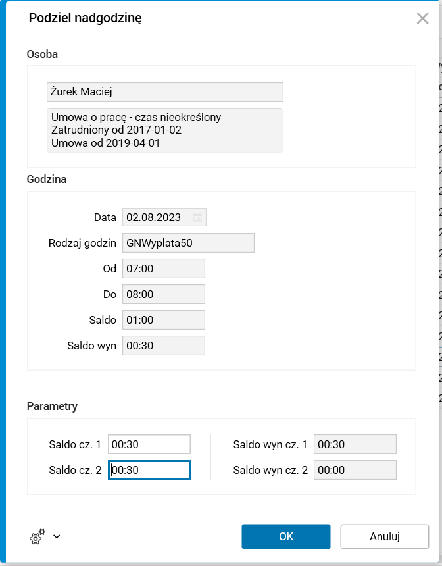Select the Saldo field showing 01:00
This screenshot has height=566, width=442.
(x=164, y=320)
